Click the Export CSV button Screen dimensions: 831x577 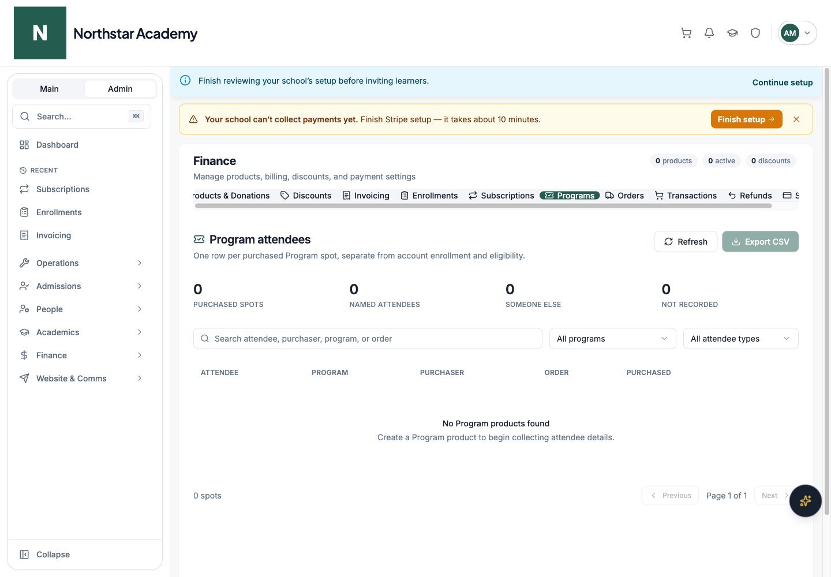pyautogui.click(x=760, y=242)
